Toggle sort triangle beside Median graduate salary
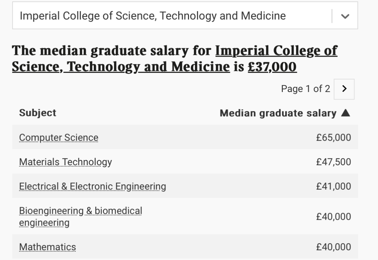The image size is (378, 260). coord(345,113)
